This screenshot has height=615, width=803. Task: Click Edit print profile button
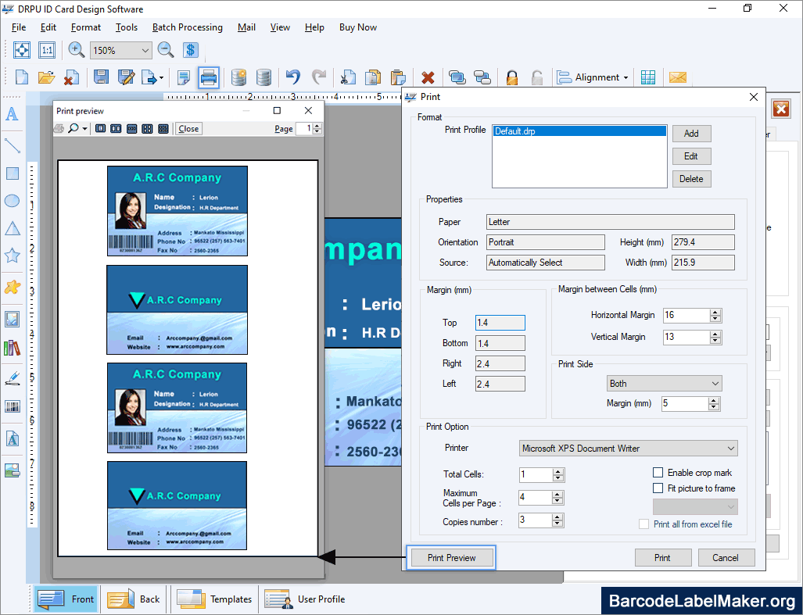pos(691,156)
